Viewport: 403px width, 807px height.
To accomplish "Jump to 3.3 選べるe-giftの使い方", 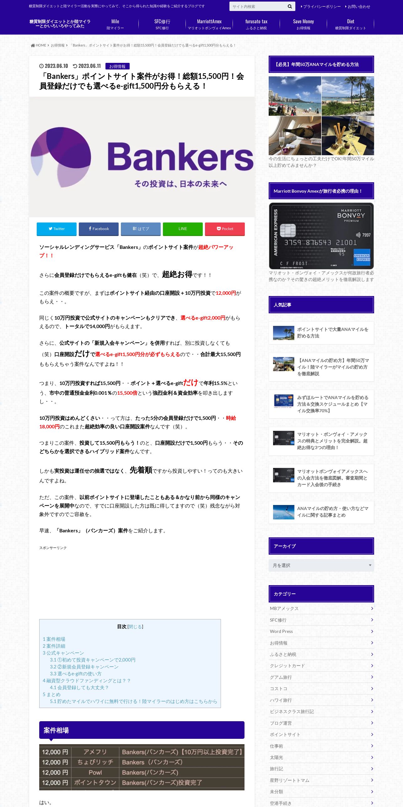I will click(76, 674).
